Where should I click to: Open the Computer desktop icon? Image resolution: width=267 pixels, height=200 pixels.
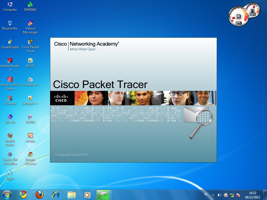10,7
